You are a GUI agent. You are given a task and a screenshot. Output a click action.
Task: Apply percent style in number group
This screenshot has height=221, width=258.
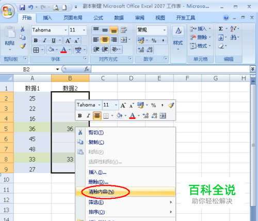tap(154, 41)
